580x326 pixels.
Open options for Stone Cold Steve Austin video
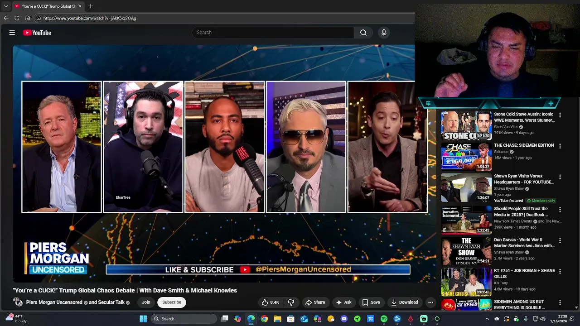click(x=560, y=115)
